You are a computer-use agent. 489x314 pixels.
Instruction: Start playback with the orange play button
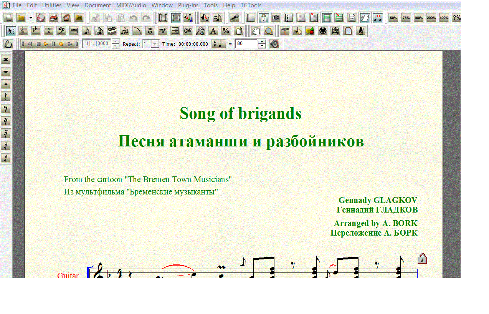46,44
